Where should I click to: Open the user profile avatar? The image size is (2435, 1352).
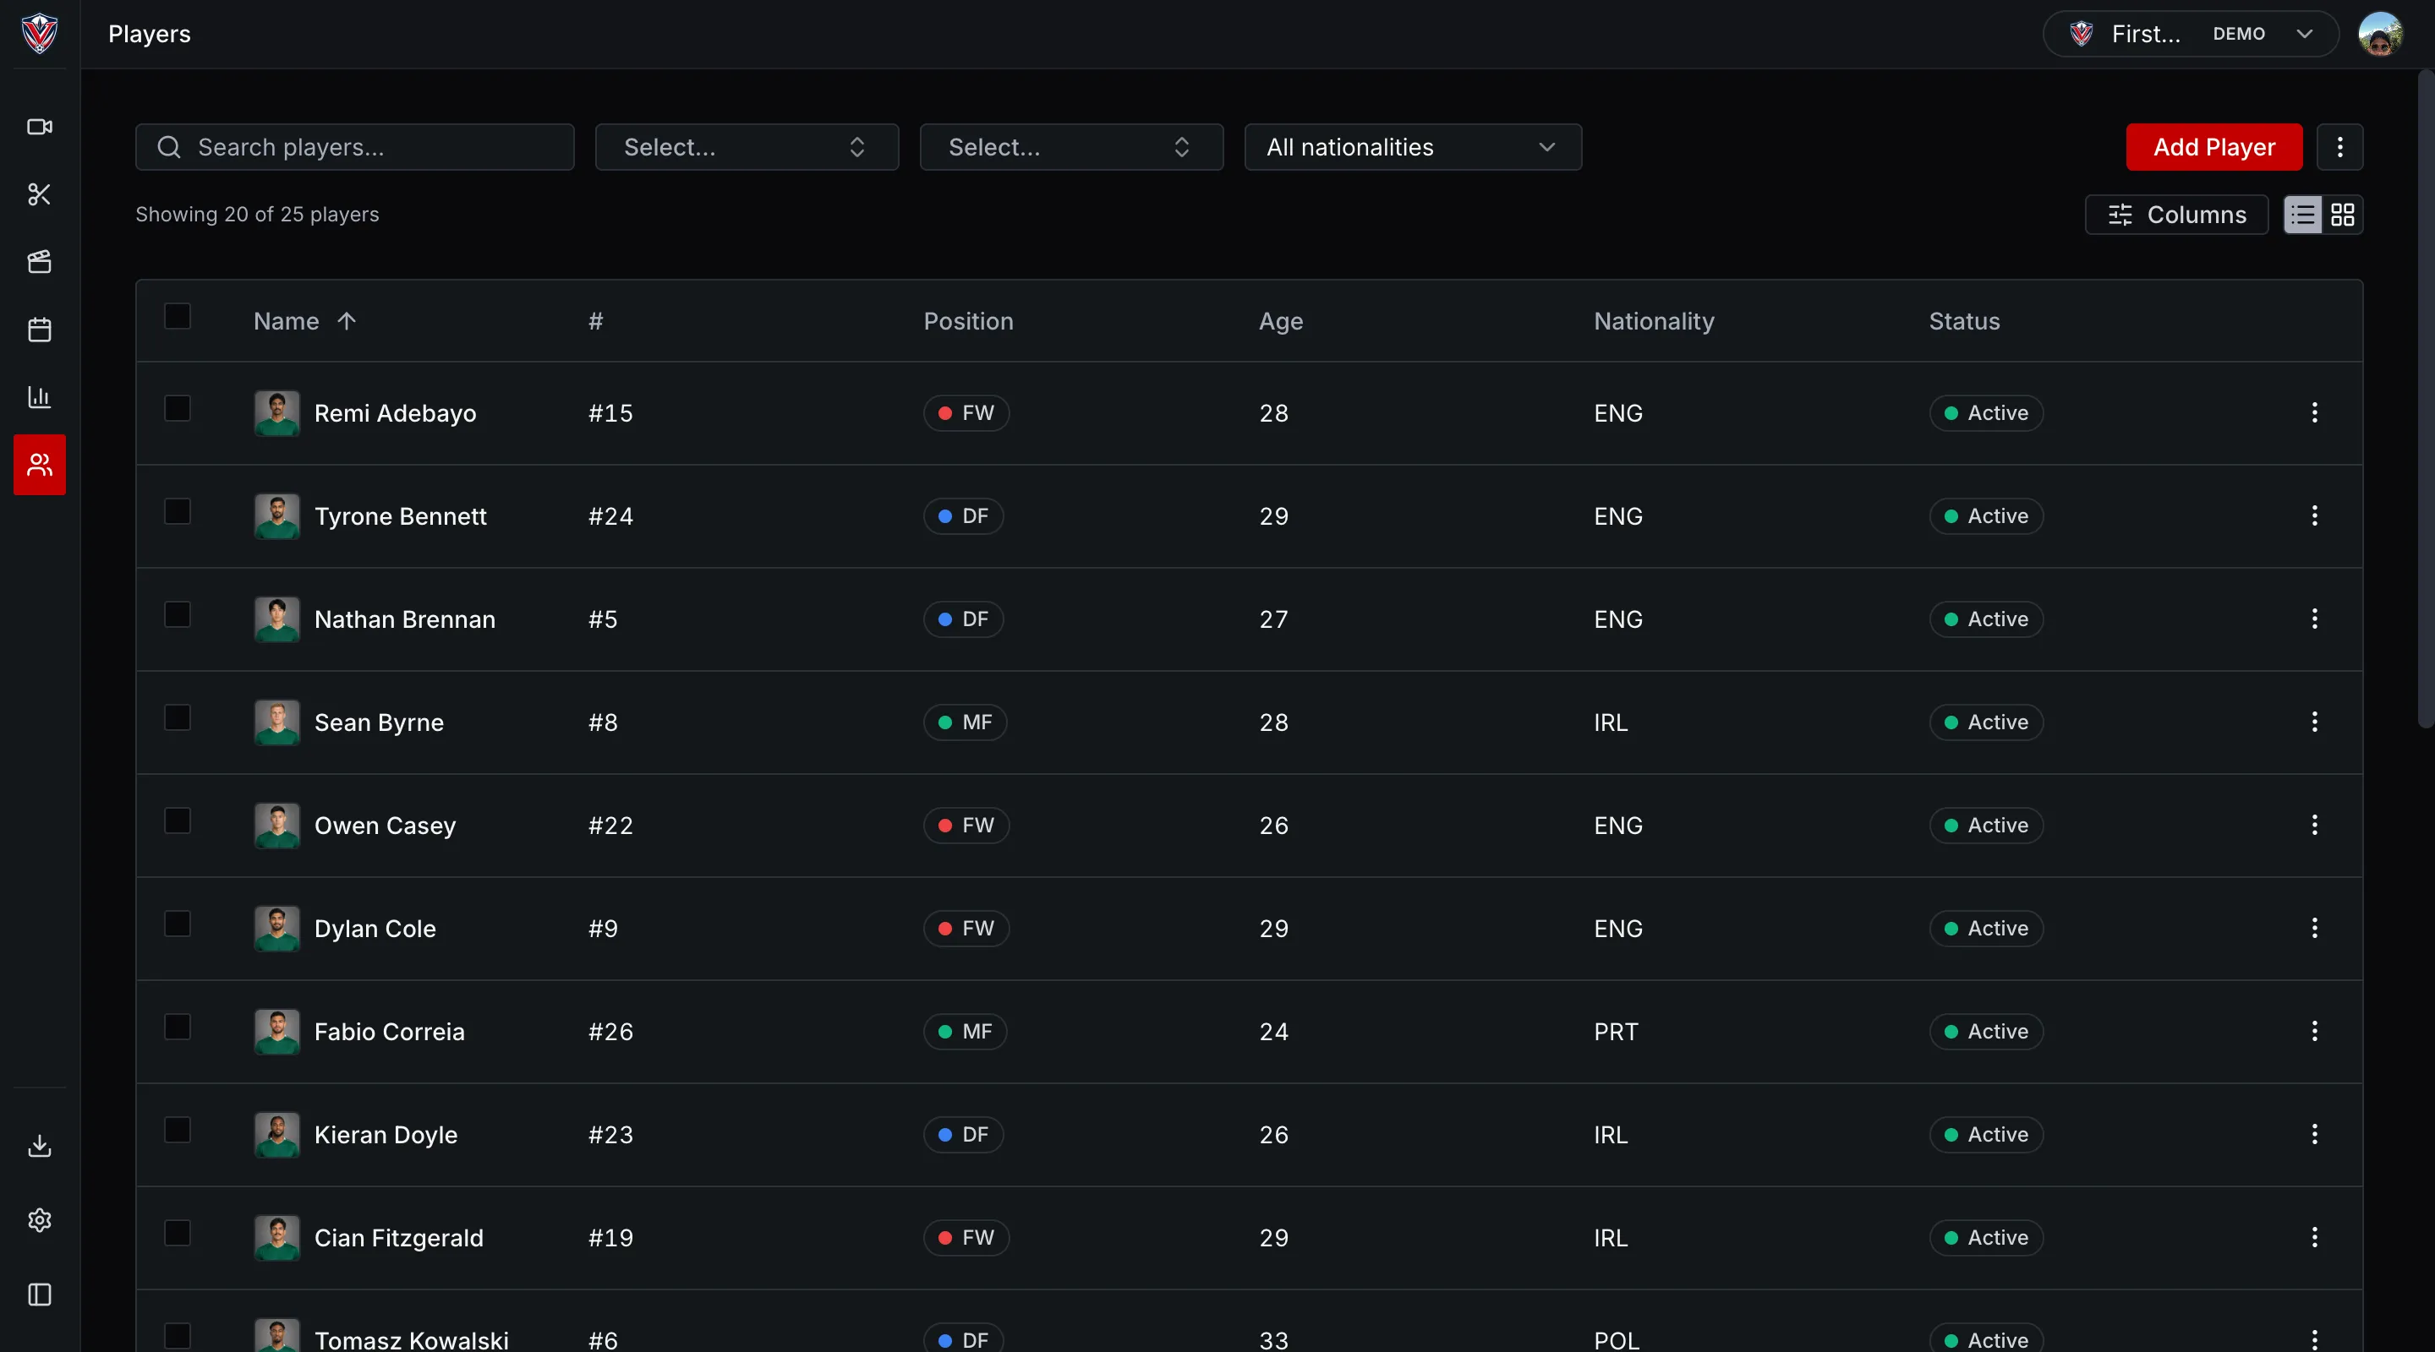click(x=2380, y=34)
